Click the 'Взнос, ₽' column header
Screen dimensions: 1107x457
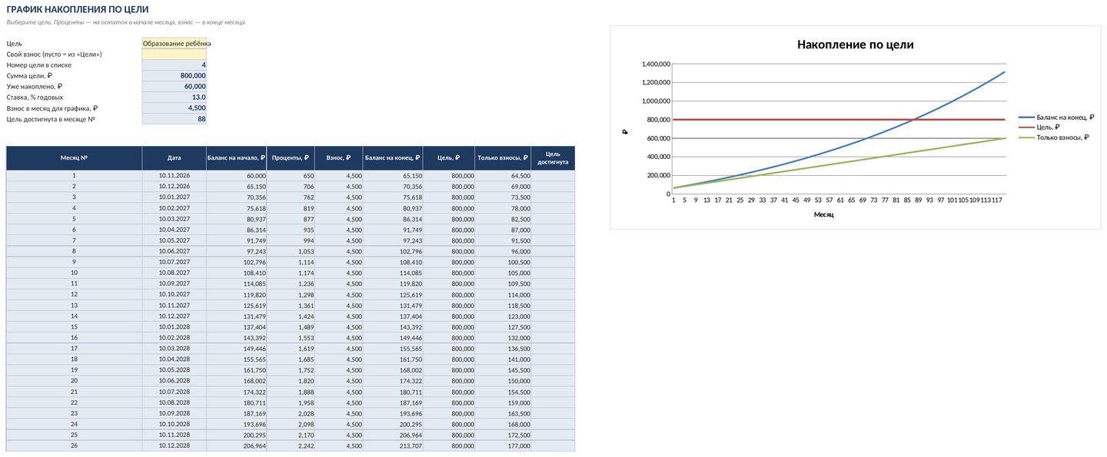339,158
